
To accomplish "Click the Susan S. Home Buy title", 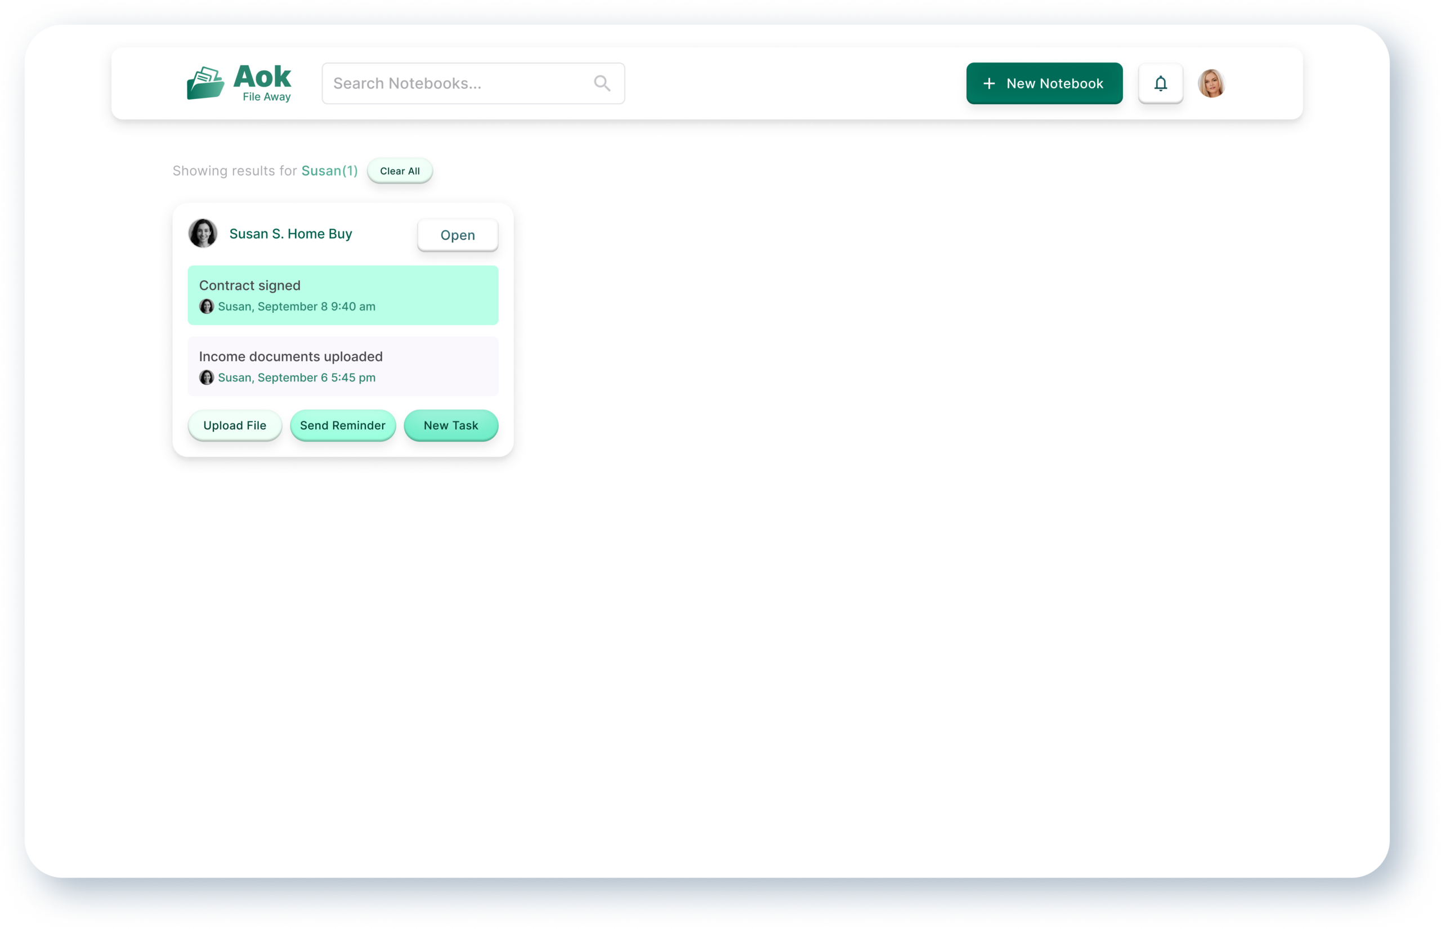I will [x=290, y=234].
